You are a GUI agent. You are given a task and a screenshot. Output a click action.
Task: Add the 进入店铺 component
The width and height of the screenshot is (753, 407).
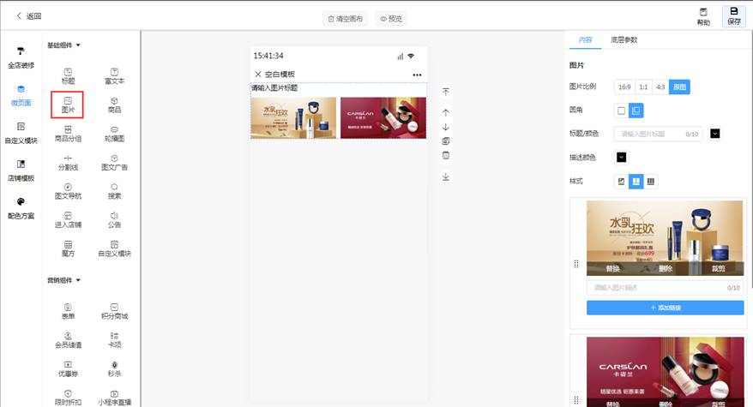click(x=68, y=220)
